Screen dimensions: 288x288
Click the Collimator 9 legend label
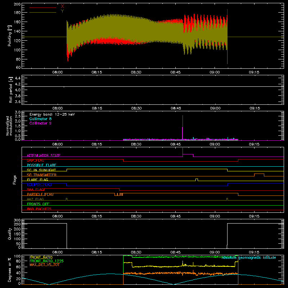40,123
